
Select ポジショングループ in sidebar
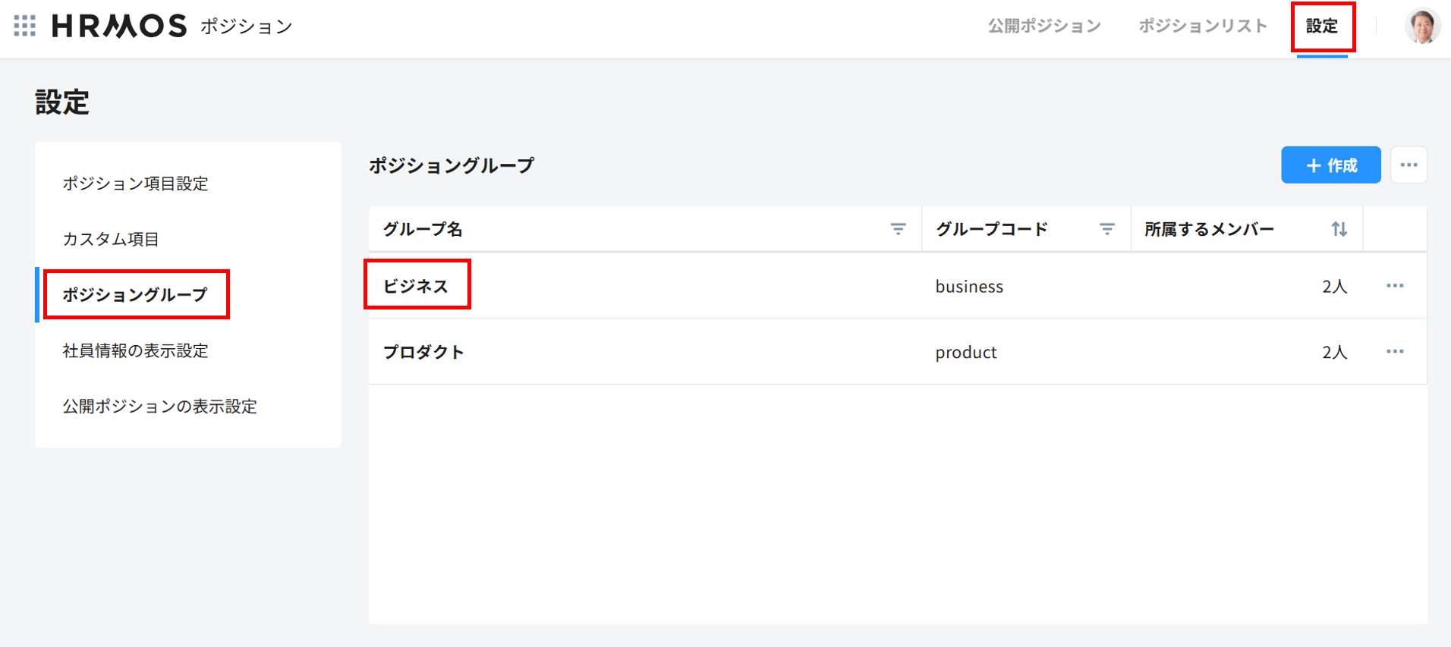(x=135, y=294)
